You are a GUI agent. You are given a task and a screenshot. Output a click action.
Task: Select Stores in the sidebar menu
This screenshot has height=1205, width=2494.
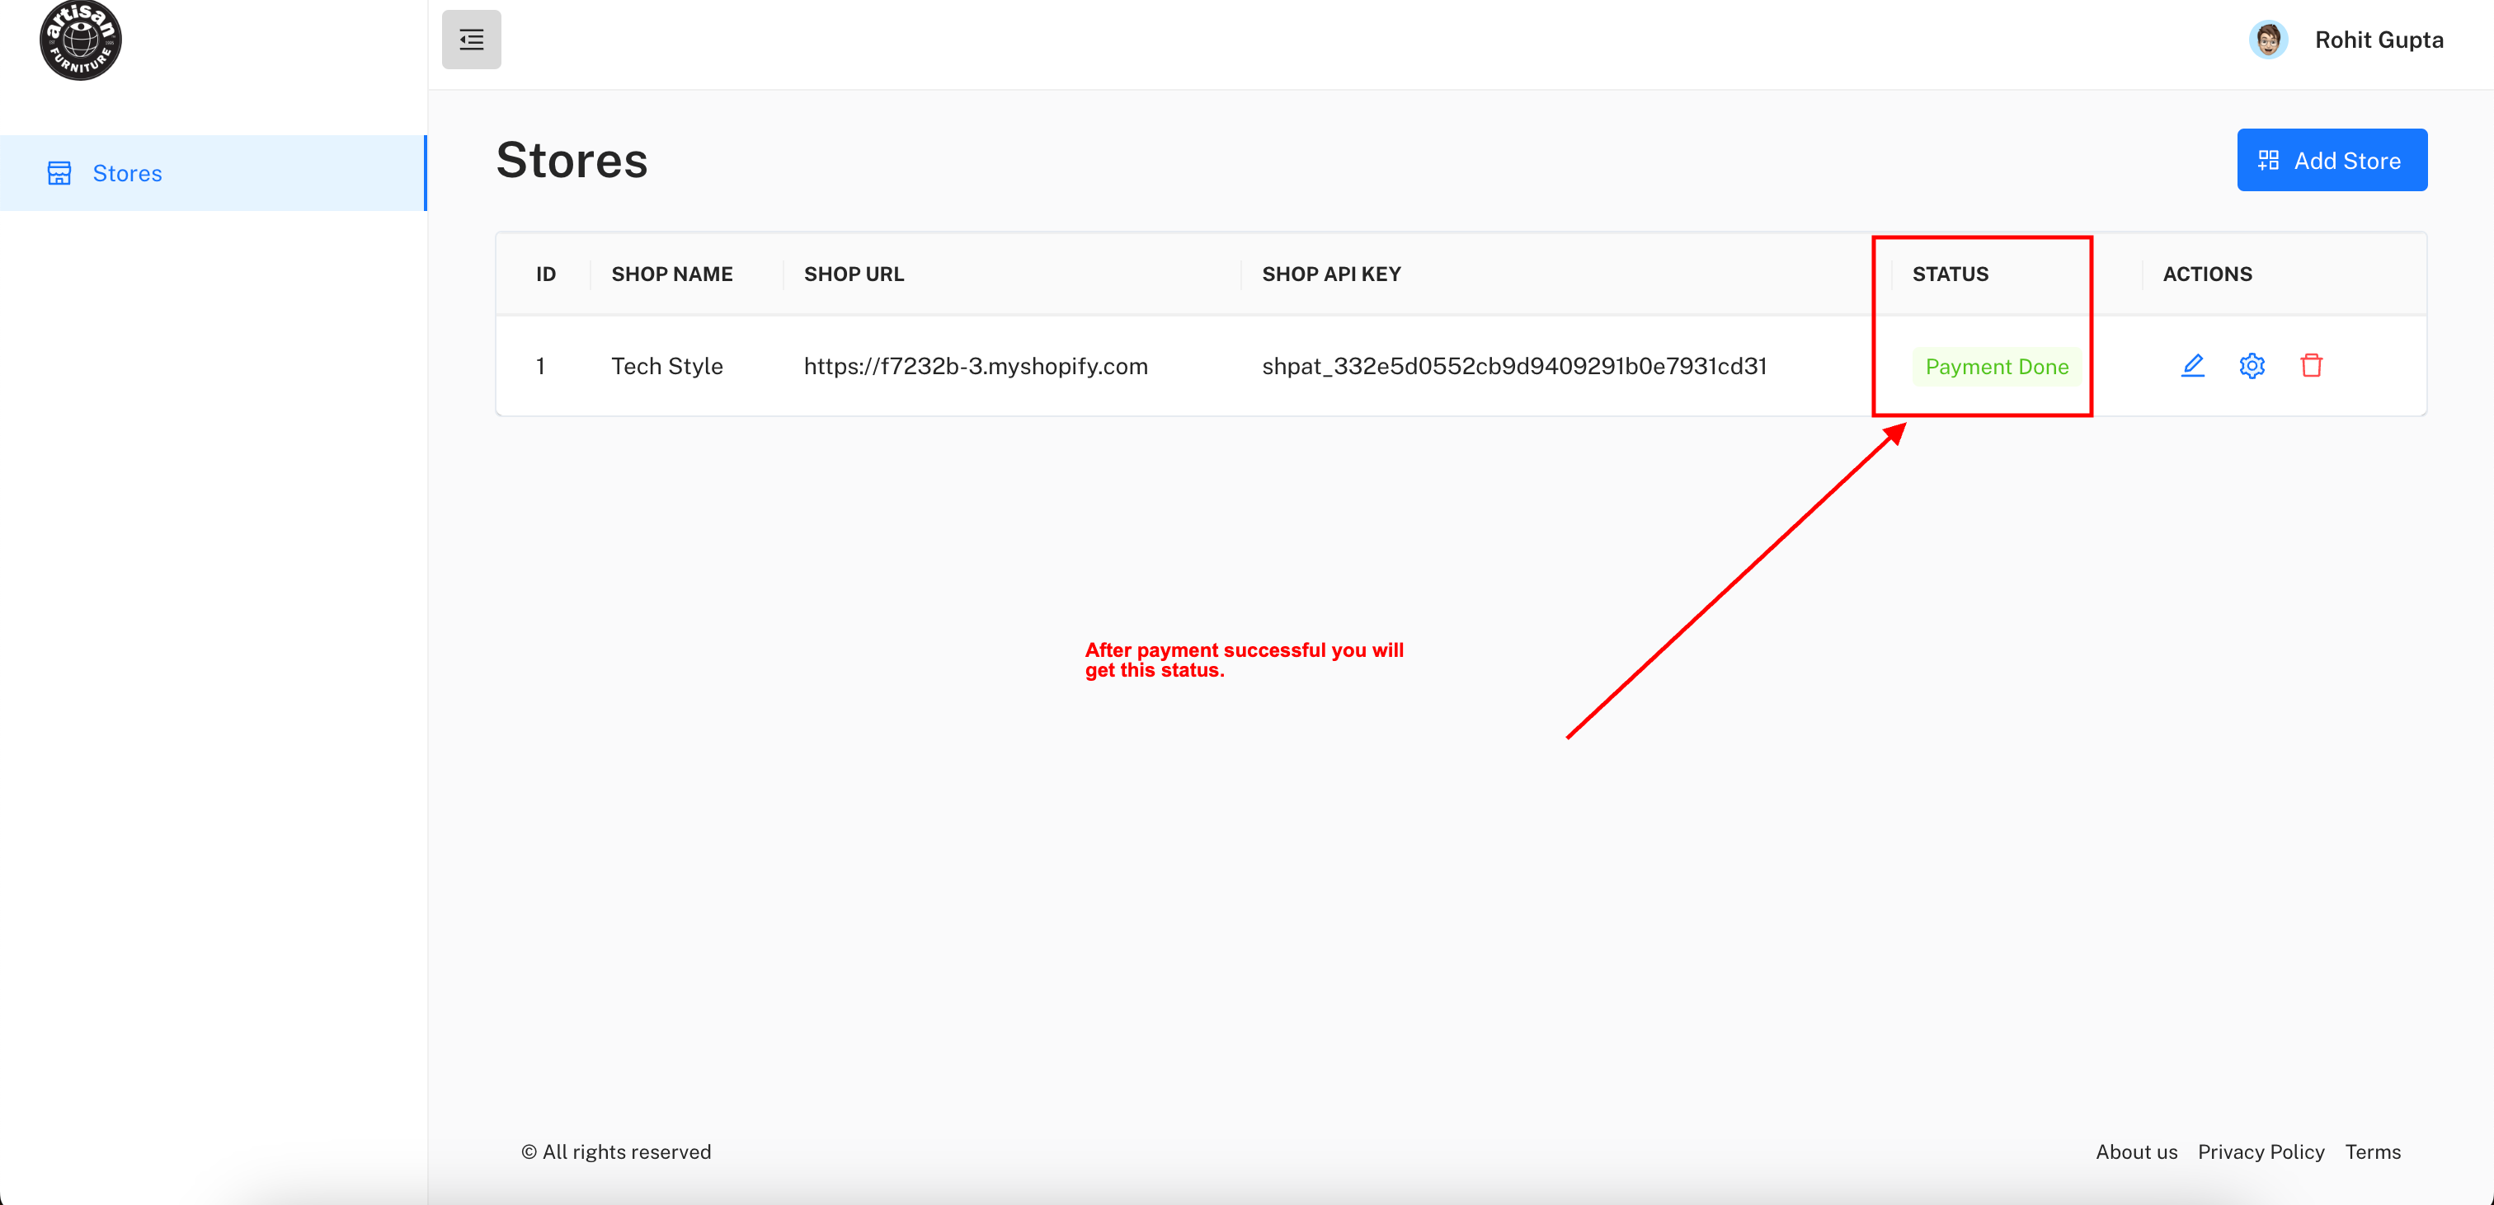click(x=127, y=173)
